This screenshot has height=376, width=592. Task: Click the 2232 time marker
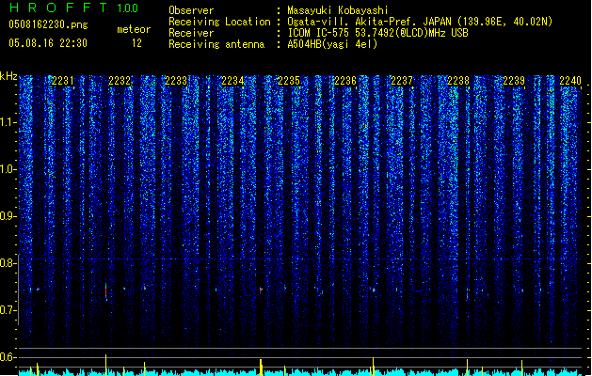[120, 81]
